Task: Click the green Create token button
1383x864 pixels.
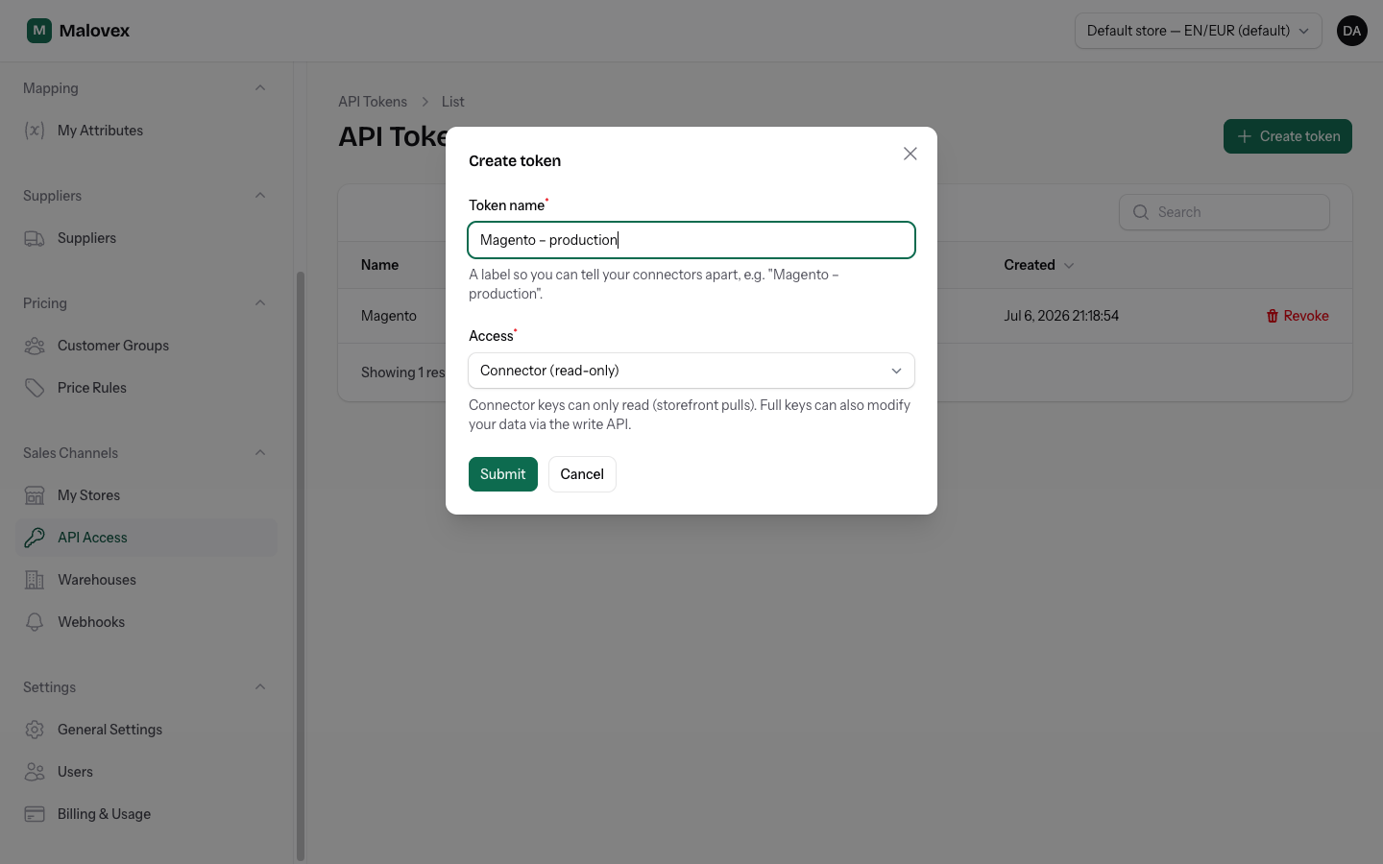Action: 1288,136
